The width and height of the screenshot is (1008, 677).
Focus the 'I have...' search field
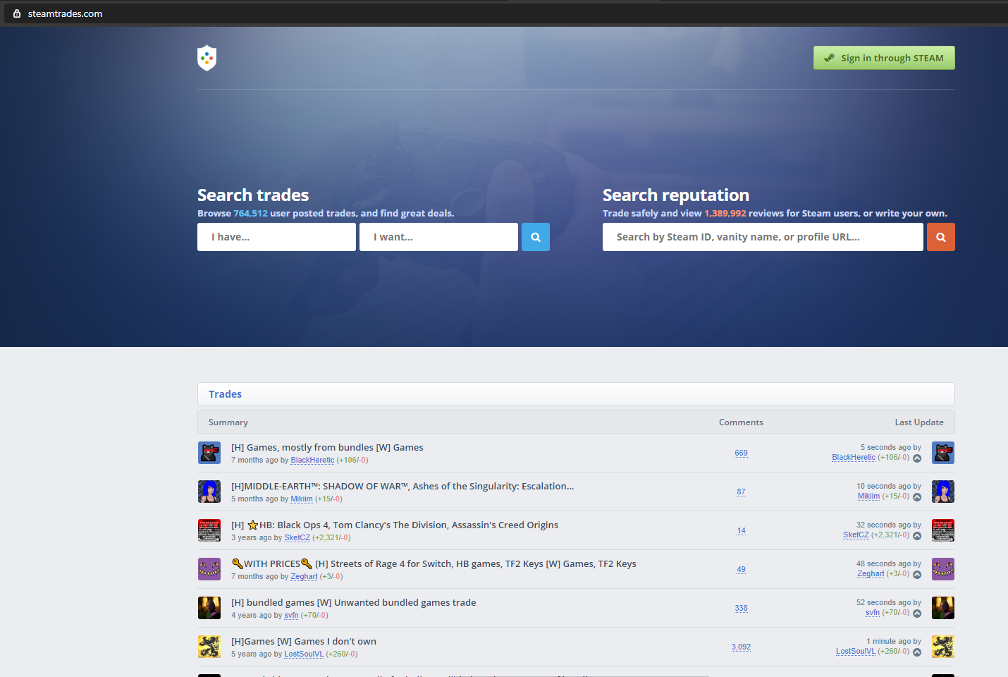(276, 237)
